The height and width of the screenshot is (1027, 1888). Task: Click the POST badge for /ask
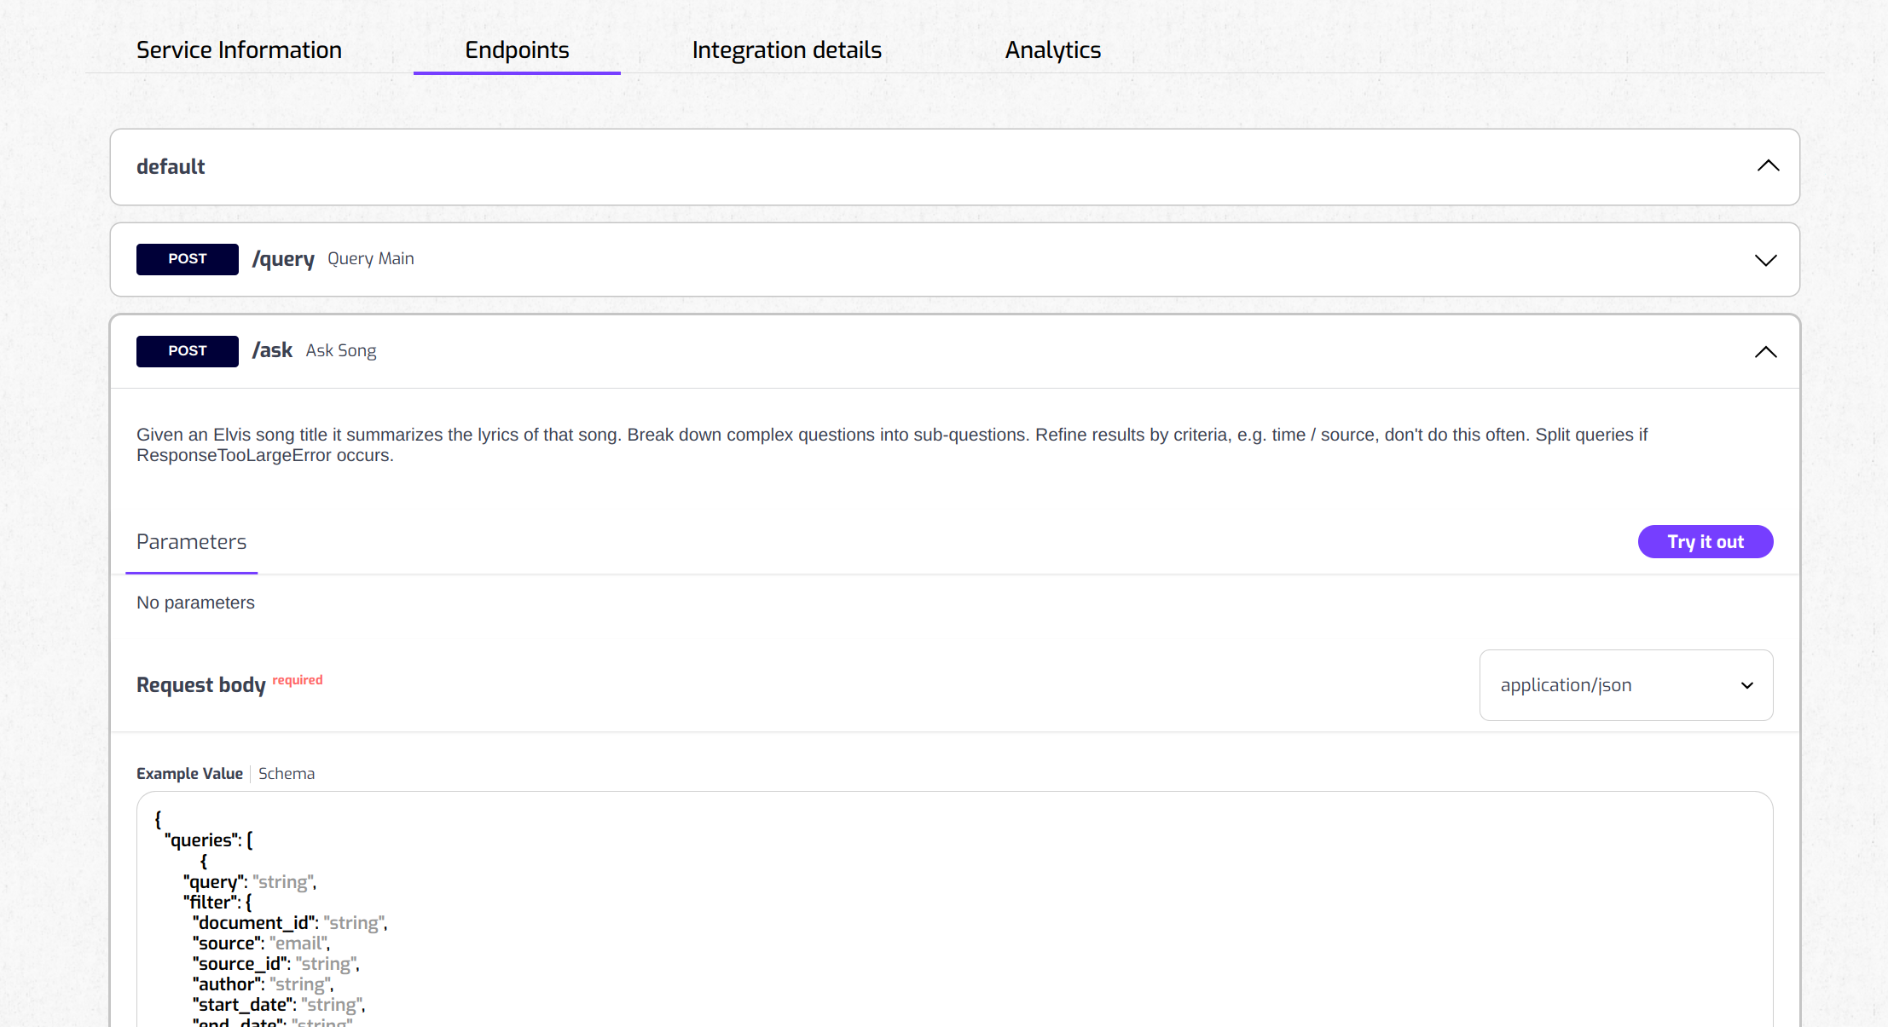(188, 351)
